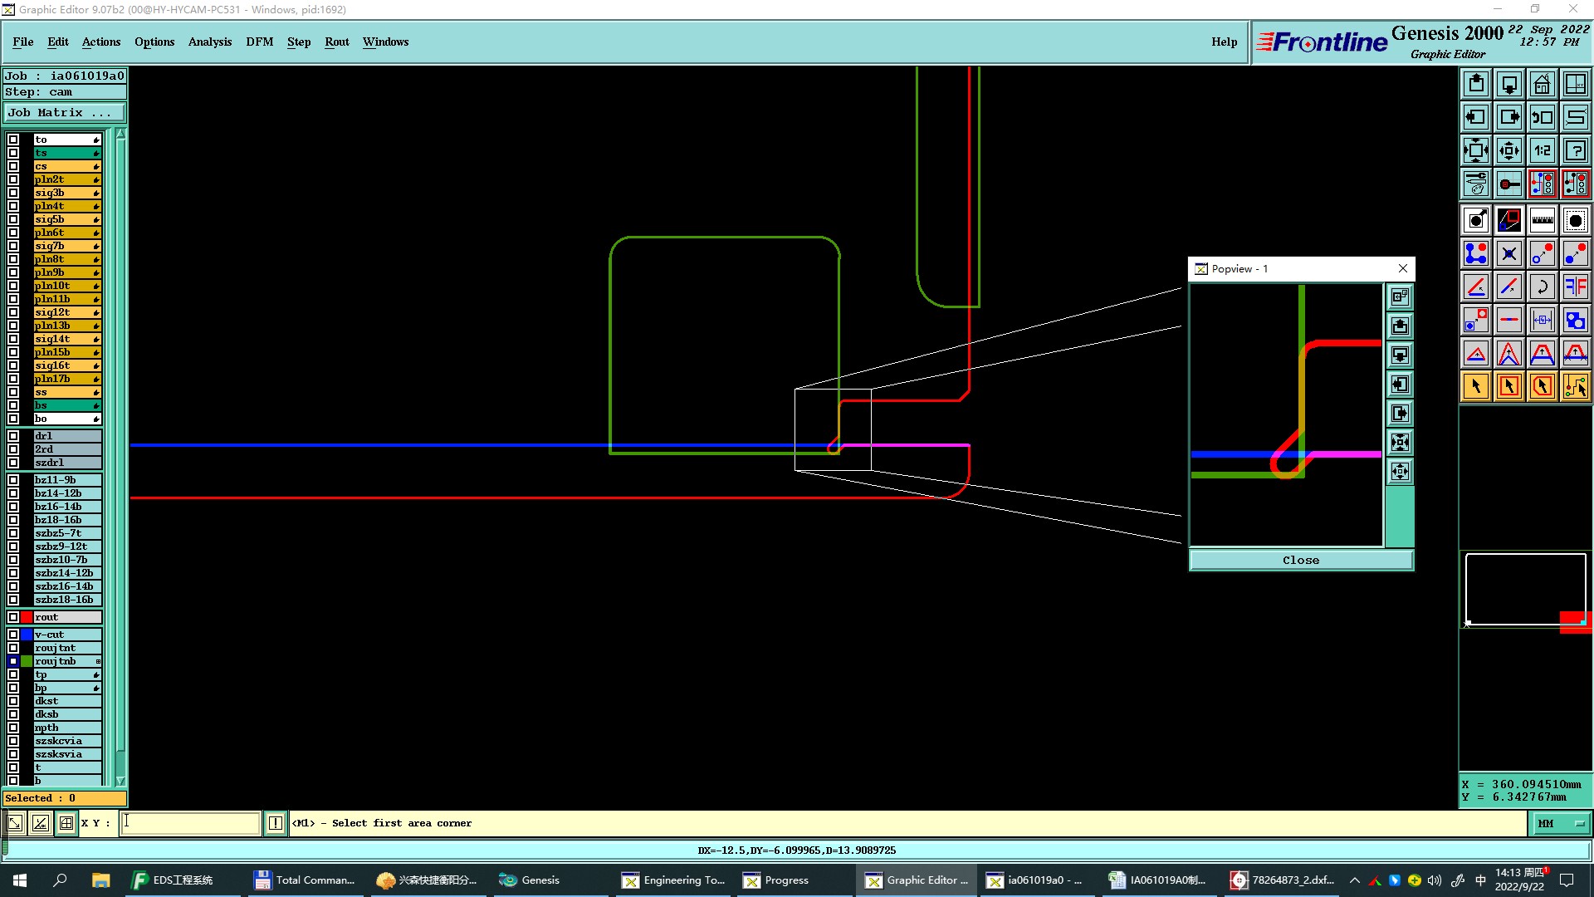This screenshot has height=897, width=1594.
Task: Select the net selection arrow tool
Action: [x=1575, y=386]
